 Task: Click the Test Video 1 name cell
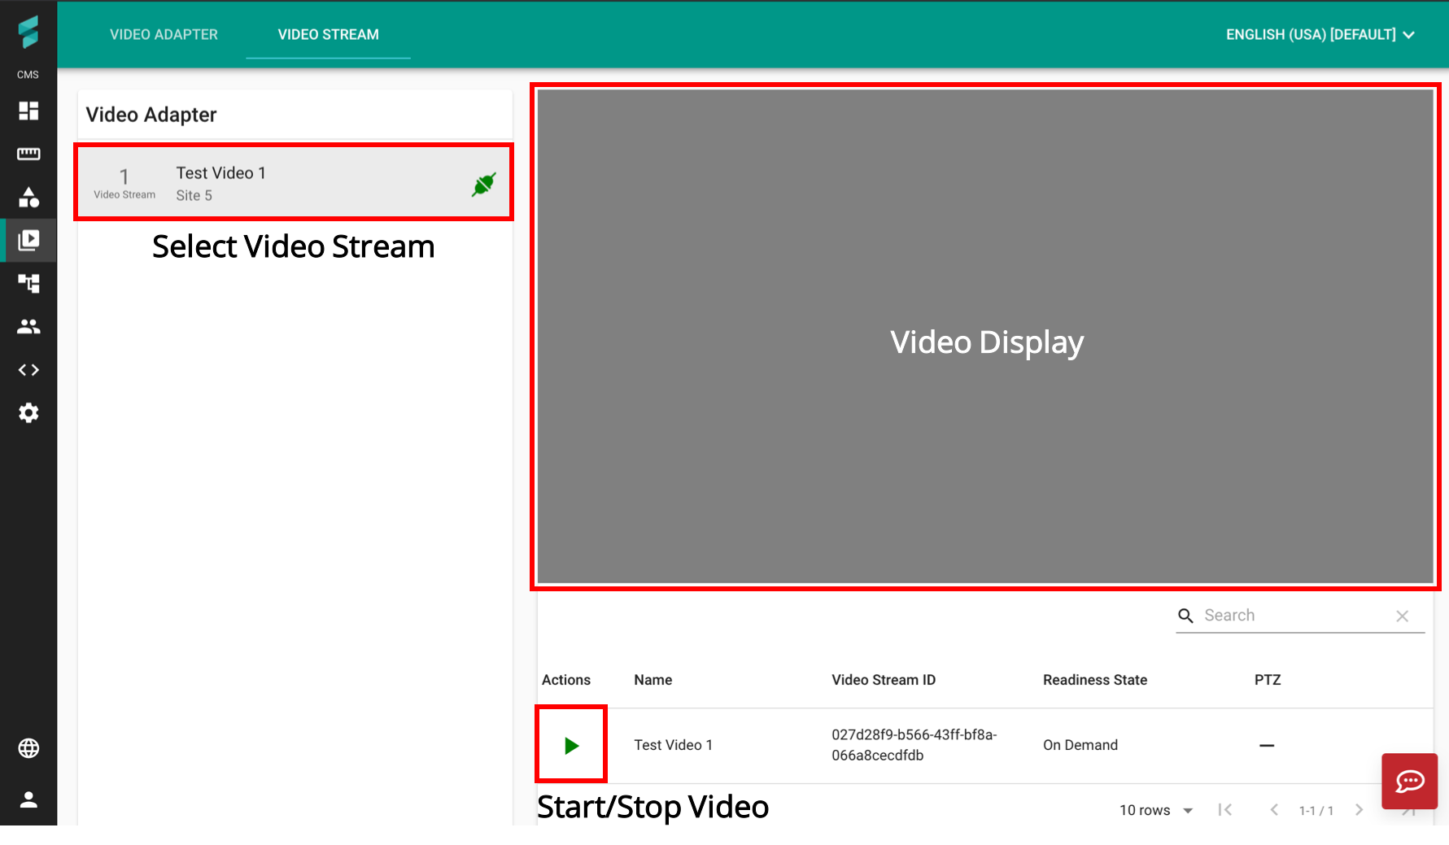[673, 745]
